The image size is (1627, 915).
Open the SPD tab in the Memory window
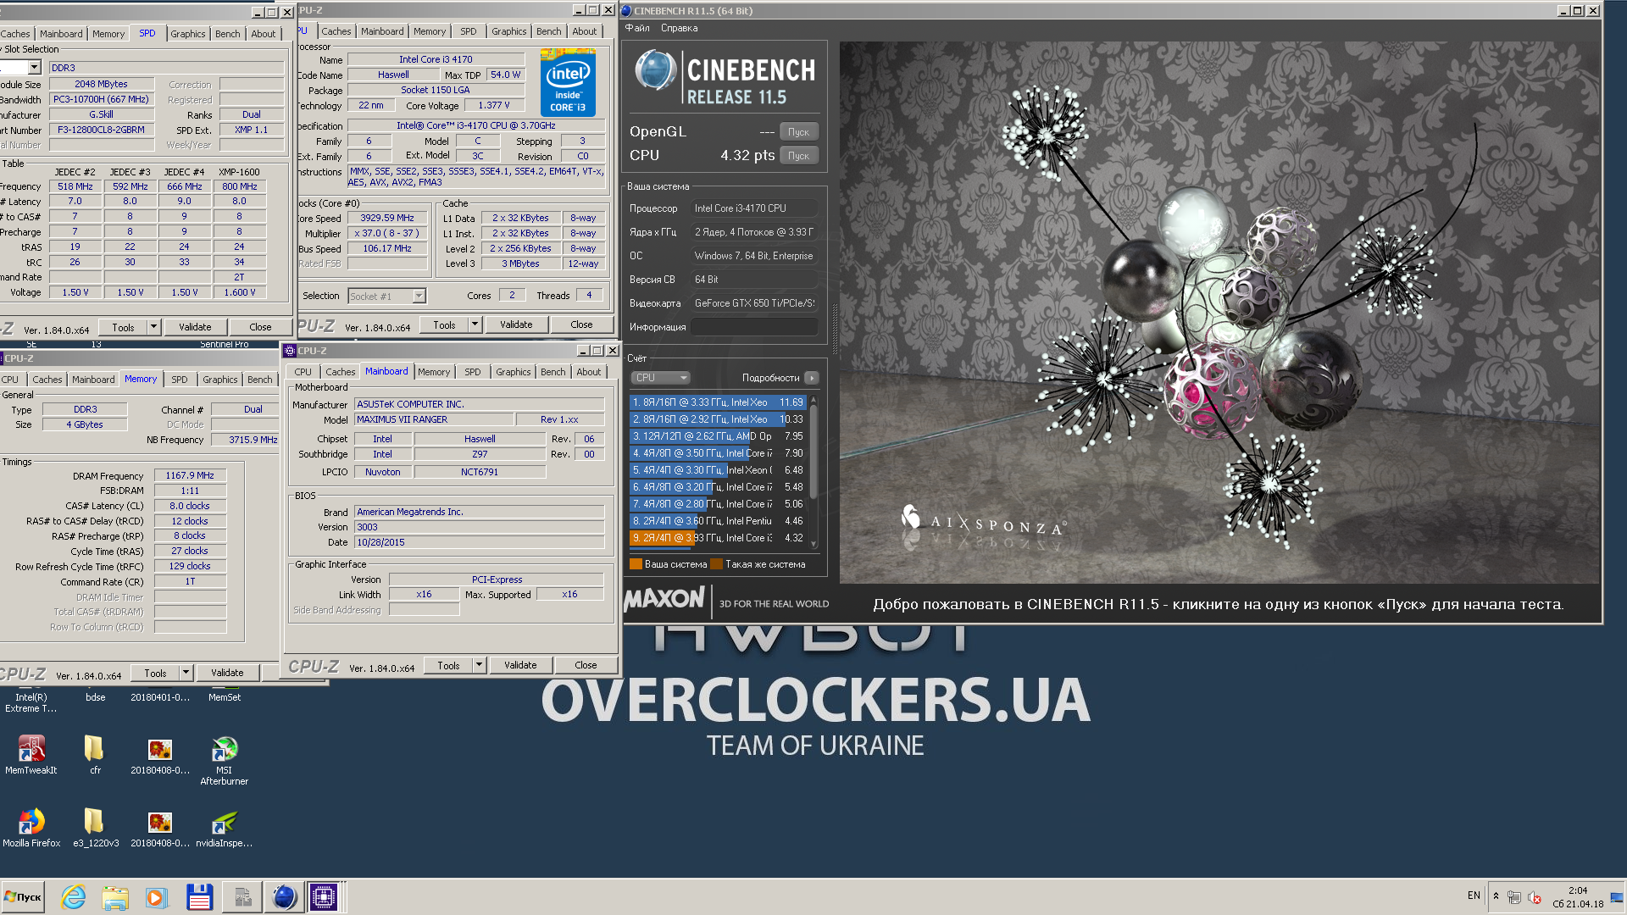point(179,380)
